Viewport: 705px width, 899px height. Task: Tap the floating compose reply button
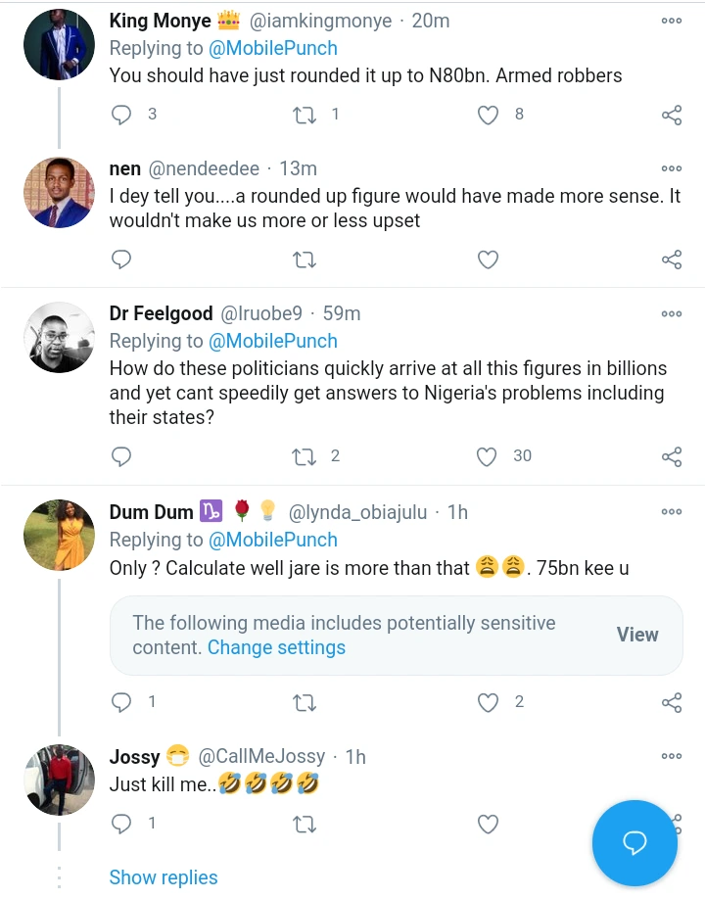pyautogui.click(x=634, y=843)
